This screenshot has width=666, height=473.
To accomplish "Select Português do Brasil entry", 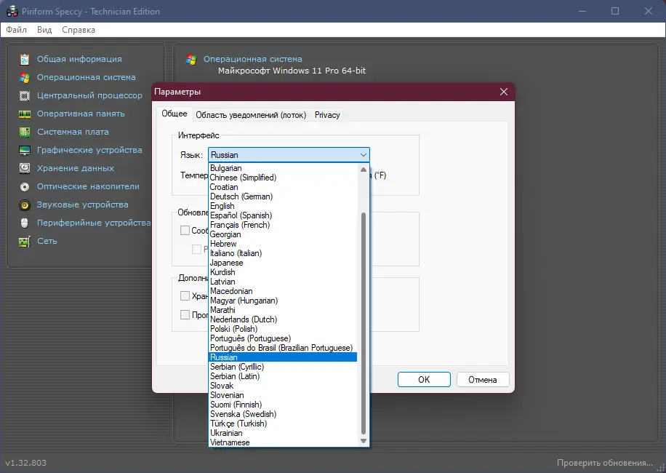I will 284,348.
